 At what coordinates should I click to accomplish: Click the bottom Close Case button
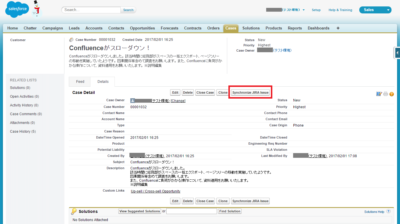tap(205, 201)
